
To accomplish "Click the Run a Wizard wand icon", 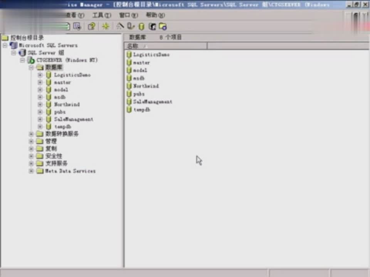I will tap(120, 26).
